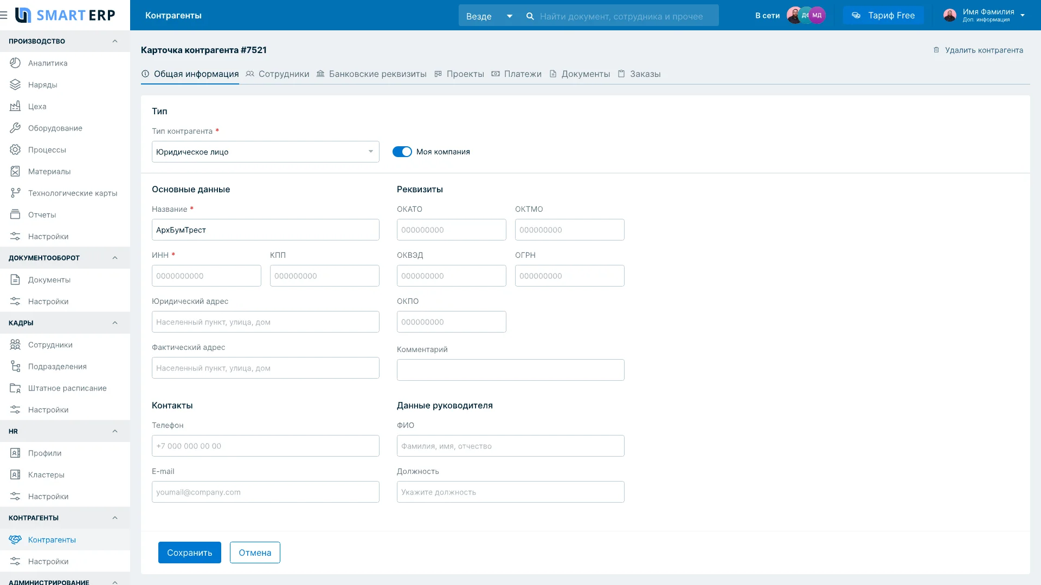1041x585 pixels.
Task: Collapse the КОНТРАГЕНТЫ section chevron
Action: (115, 518)
